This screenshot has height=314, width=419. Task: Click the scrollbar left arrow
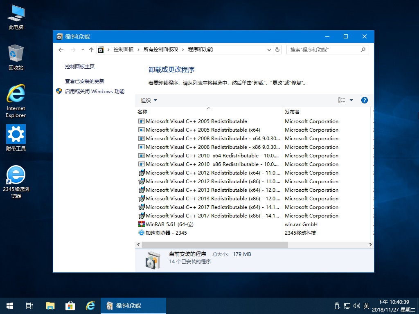click(x=138, y=244)
